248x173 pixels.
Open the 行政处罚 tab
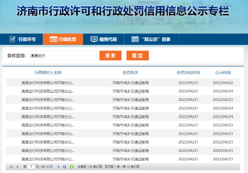63,39
